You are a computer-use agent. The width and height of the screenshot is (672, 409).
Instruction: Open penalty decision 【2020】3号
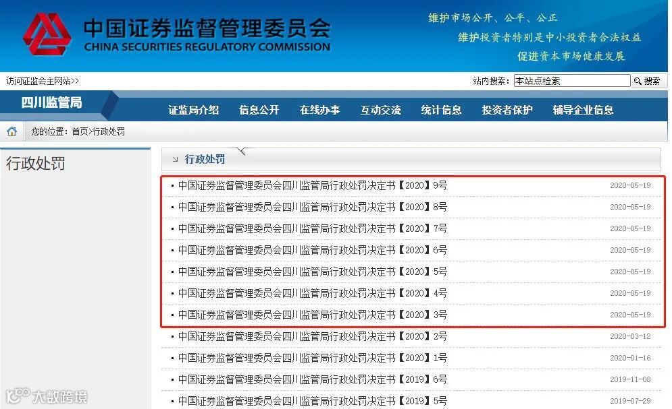(x=313, y=315)
